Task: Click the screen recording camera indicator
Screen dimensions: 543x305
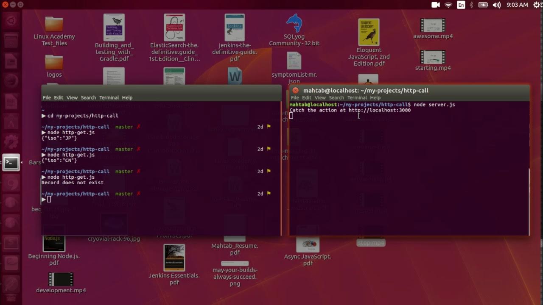Action: coord(436,5)
